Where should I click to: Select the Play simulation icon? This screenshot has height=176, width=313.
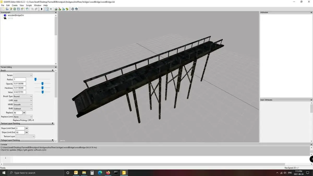(42, 9)
